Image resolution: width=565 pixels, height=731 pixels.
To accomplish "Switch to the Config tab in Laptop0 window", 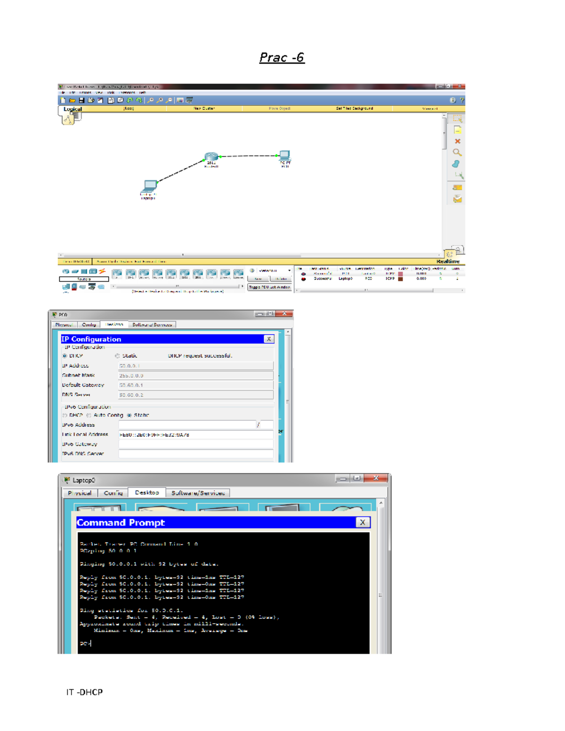I will click(x=113, y=493).
